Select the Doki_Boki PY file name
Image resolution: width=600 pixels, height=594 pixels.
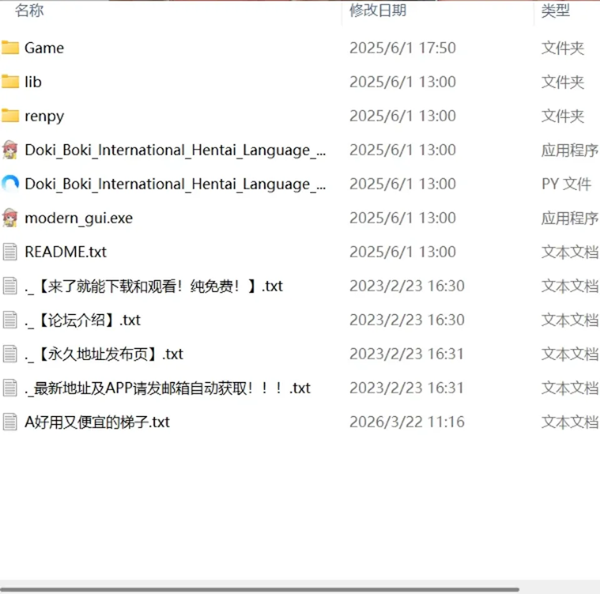click(x=175, y=184)
